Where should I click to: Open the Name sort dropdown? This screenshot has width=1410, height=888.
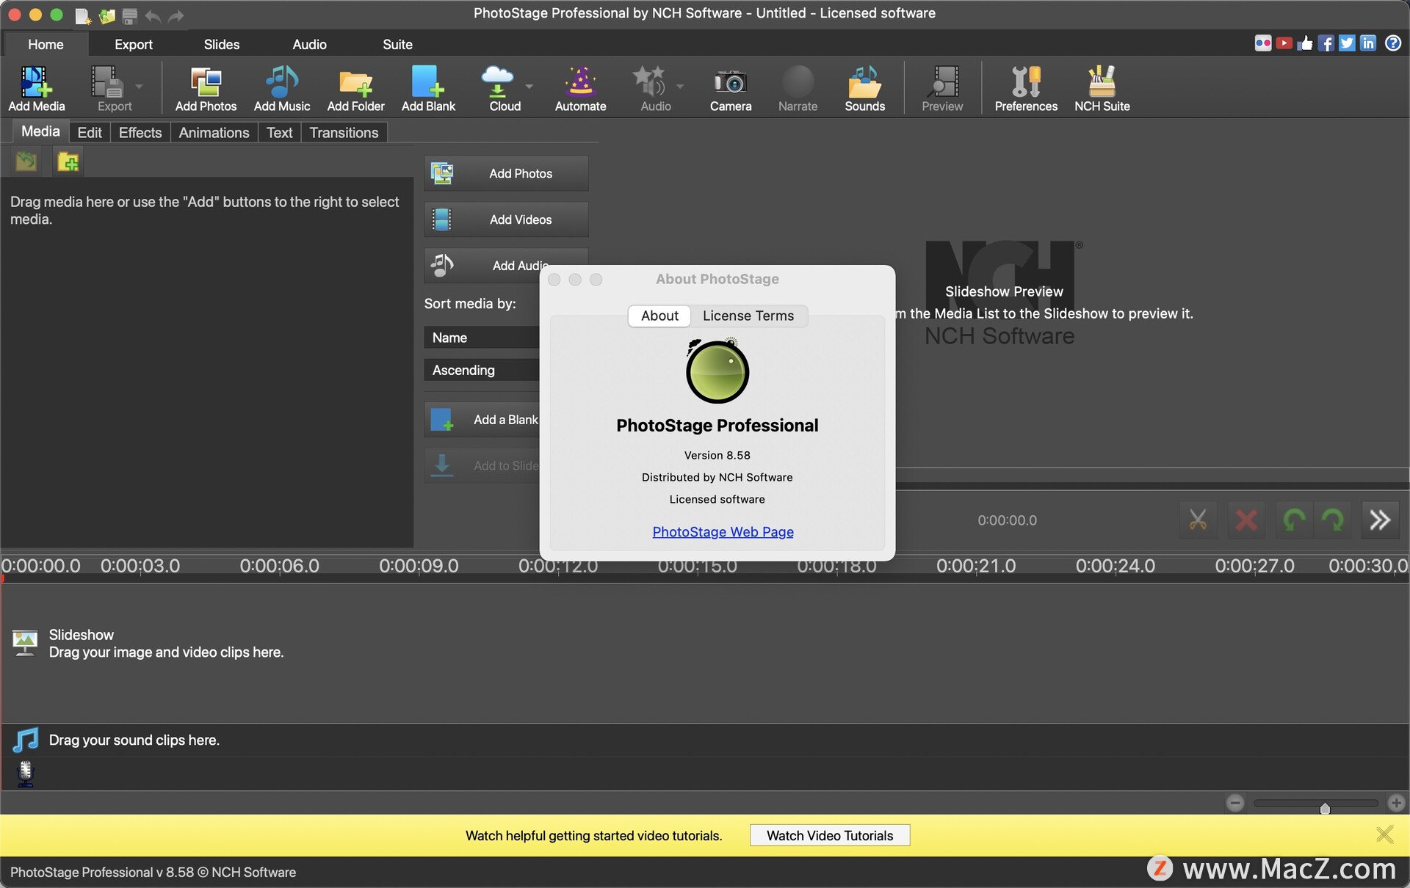point(482,338)
